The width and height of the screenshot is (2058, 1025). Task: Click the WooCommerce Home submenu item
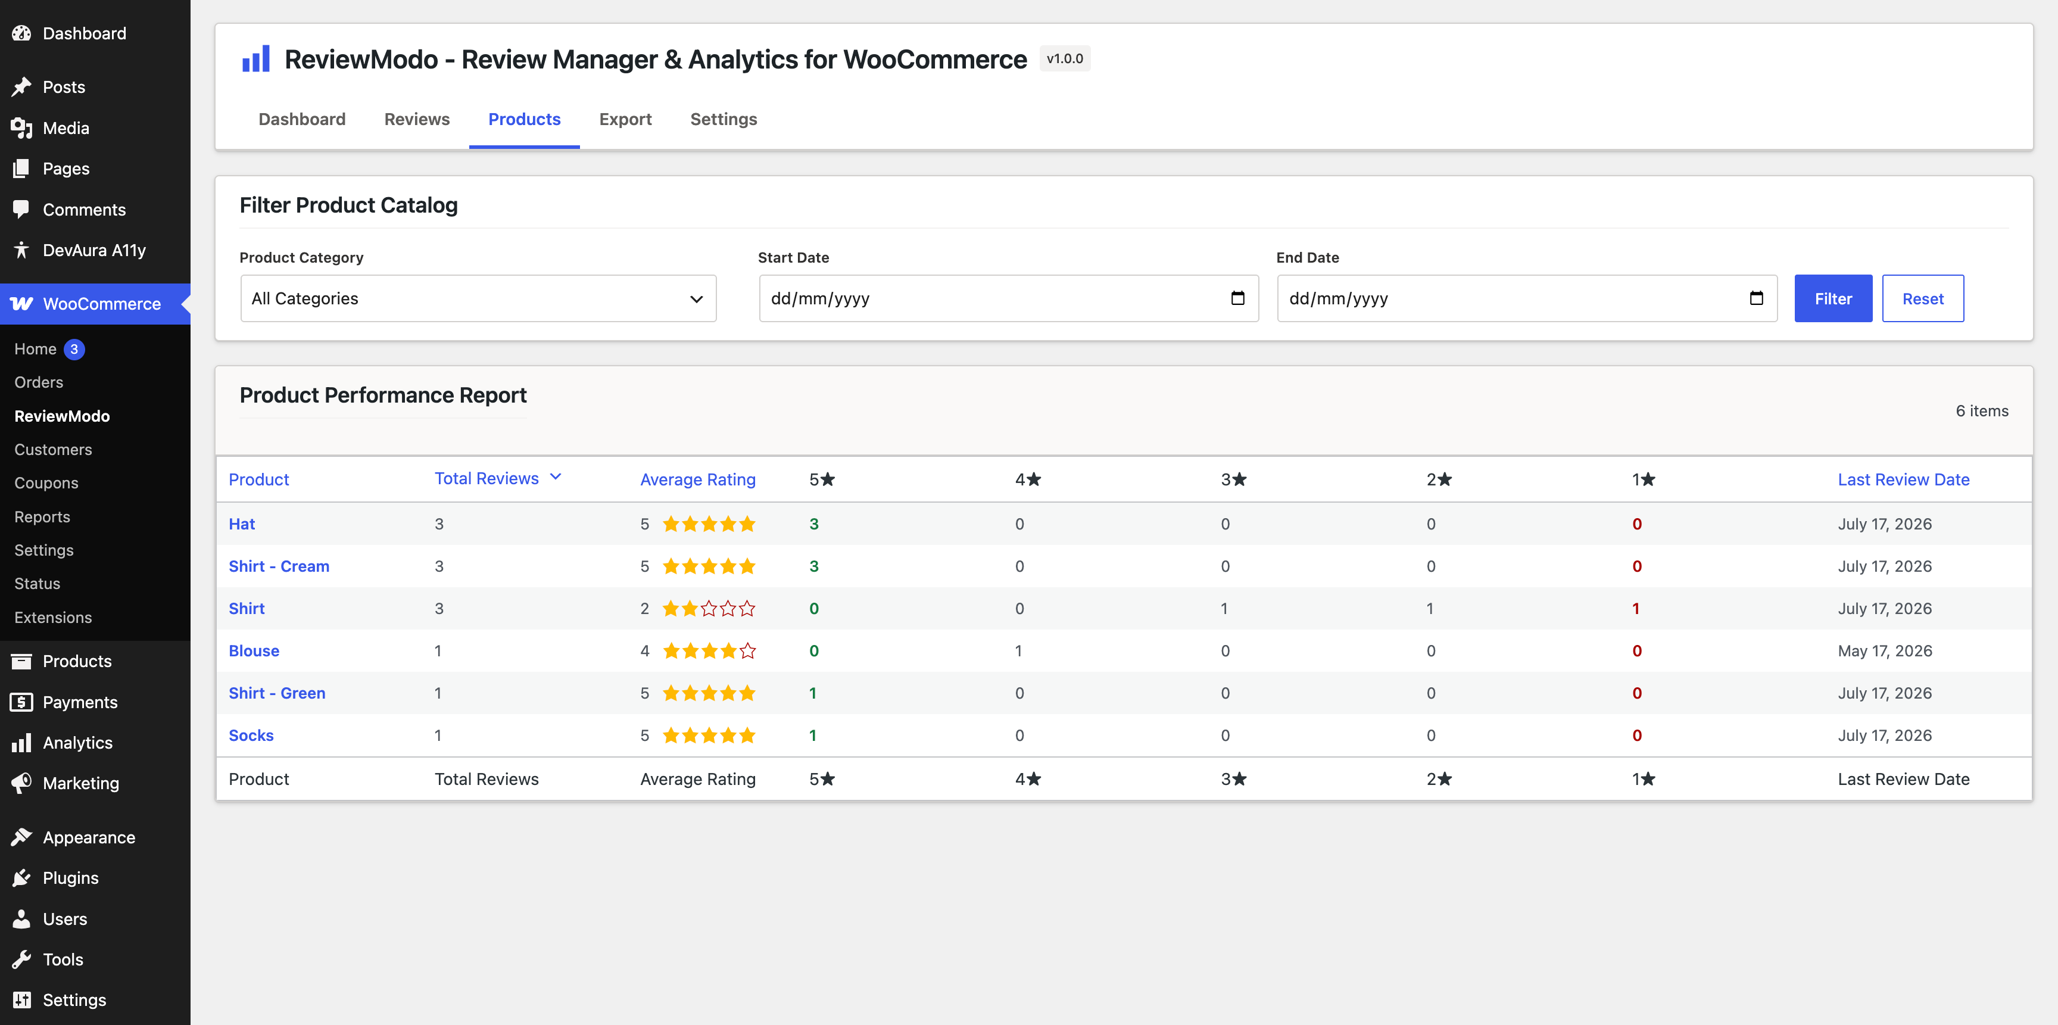[35, 349]
